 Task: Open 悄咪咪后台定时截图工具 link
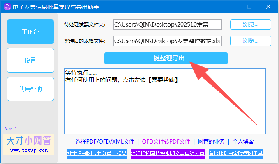tap(235, 153)
